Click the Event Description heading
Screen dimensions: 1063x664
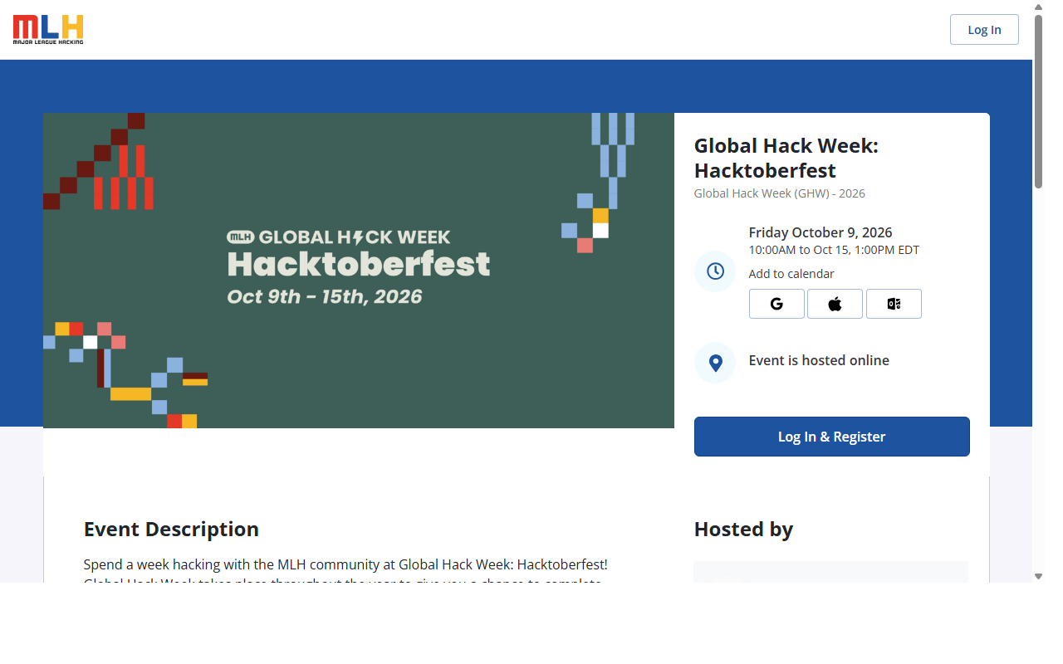pyautogui.click(x=171, y=530)
